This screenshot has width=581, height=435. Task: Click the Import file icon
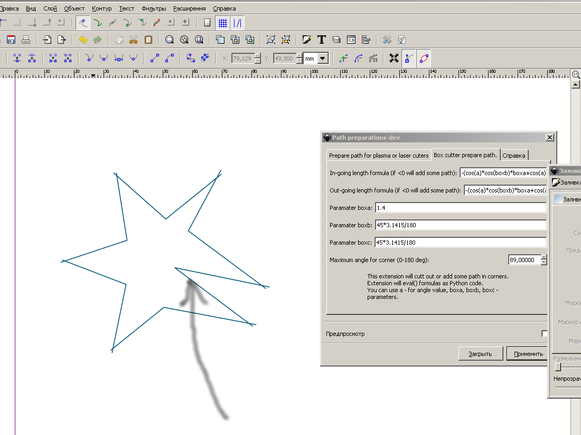tap(46, 40)
